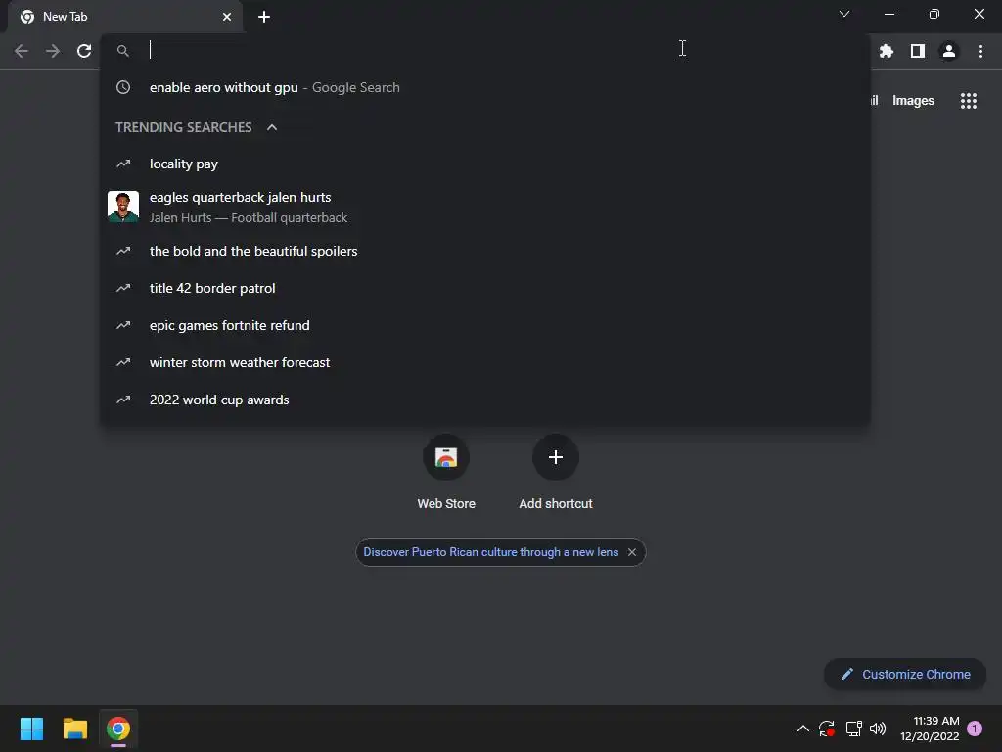Image resolution: width=1002 pixels, height=752 pixels.
Task: Open the clock showing 11:39 AM
Action: pyautogui.click(x=930, y=728)
